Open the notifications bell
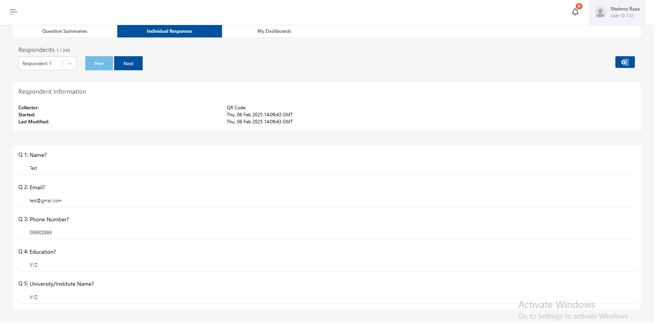This screenshot has height=324, width=656. point(575,12)
